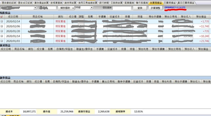Toggle the select-all checkbox in header

(2, 17)
